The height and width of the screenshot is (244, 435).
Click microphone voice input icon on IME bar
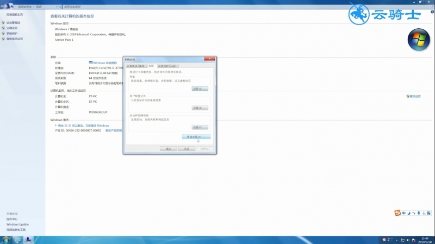click(x=419, y=213)
